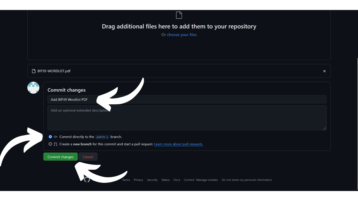Open Learn more about pull requests link
The image size is (358, 201).
(x=178, y=144)
